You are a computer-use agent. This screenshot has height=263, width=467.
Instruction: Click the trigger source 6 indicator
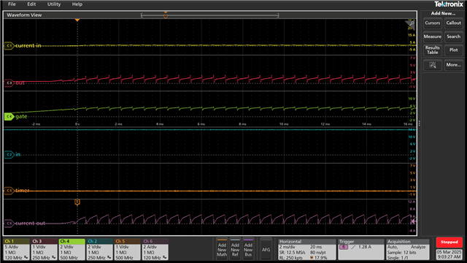point(344,247)
